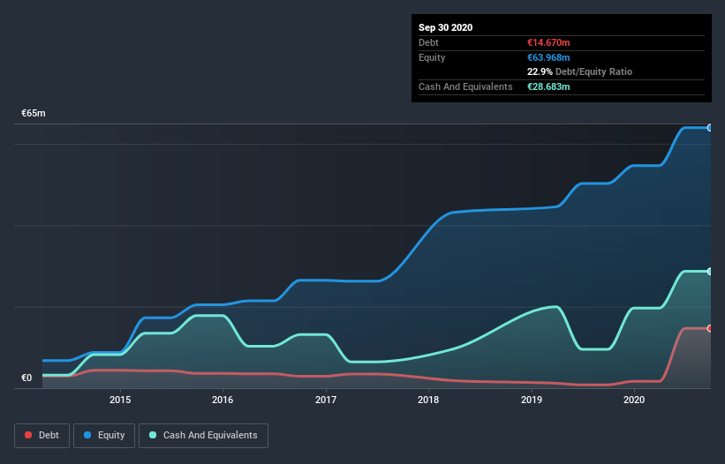Click the Equity label in tooltip
Viewport: 725px width, 464px height.
[432, 57]
